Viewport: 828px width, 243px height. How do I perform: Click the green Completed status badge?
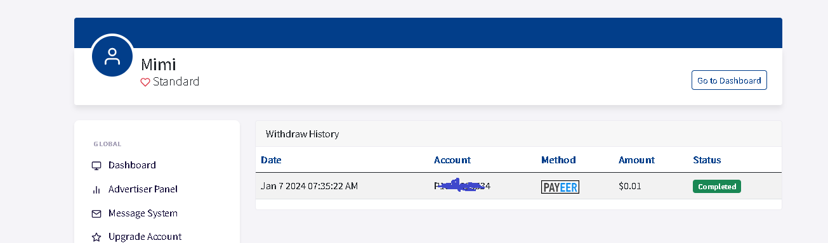tap(717, 187)
